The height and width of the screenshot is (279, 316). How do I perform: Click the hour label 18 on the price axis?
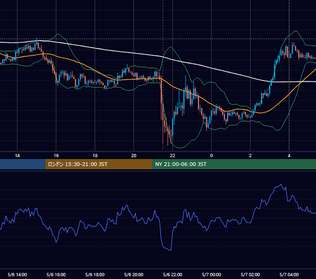(95, 156)
